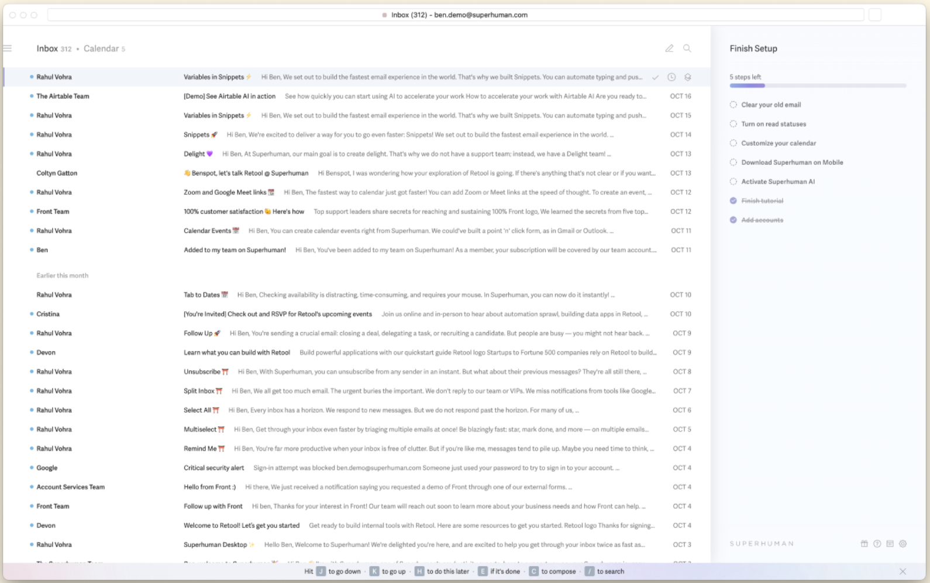Open the hamburger menu icon
The image size is (930, 583).
coord(8,49)
